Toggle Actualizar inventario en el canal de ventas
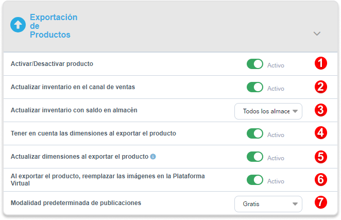Screen dimensions: 341x220 pos(254,87)
